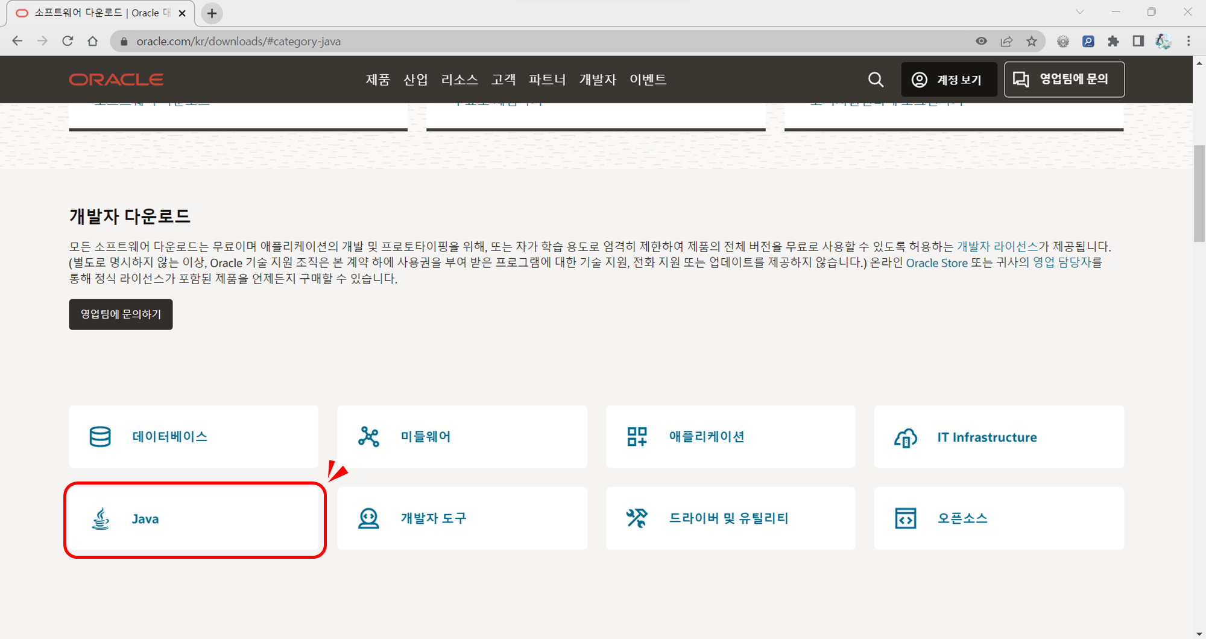
Task: Open the 미들웨어 category card
Action: (462, 436)
